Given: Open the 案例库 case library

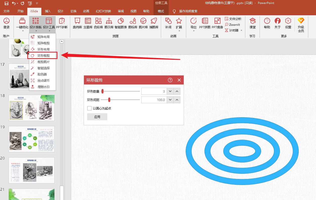Looking at the screenshot, I should pos(77,23).
